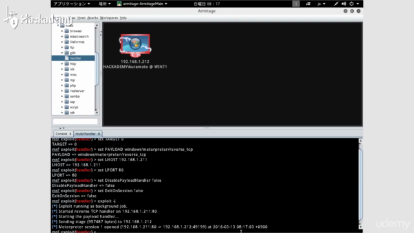Click the ntp folder icon
This screenshot has width=414, height=233.
(x=67, y=80)
